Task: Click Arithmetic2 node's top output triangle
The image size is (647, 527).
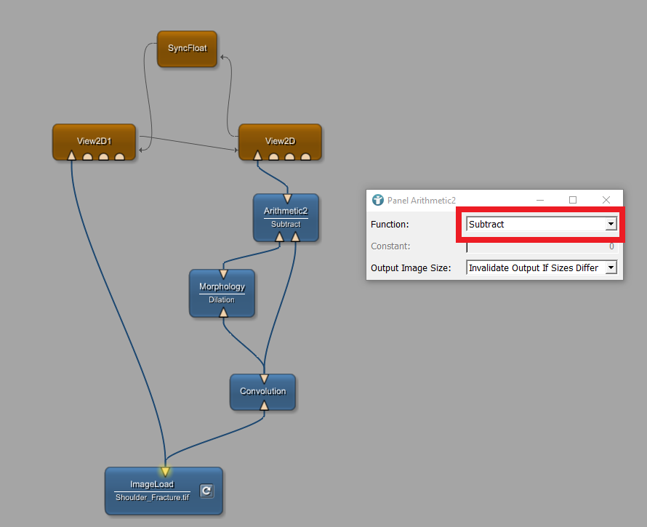Action: tap(286, 198)
